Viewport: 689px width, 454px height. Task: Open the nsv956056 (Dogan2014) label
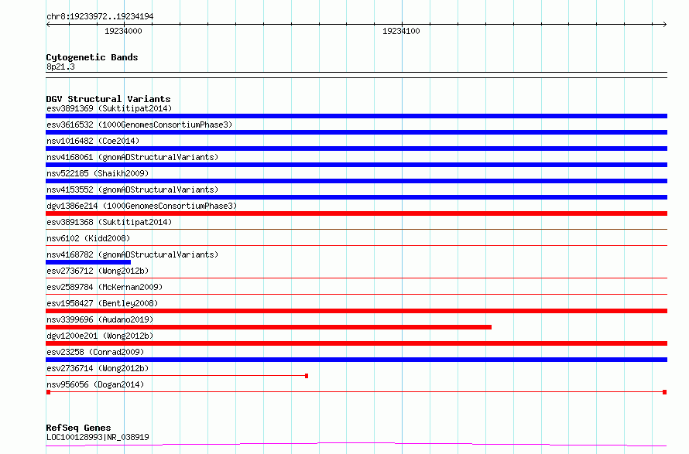95,384
